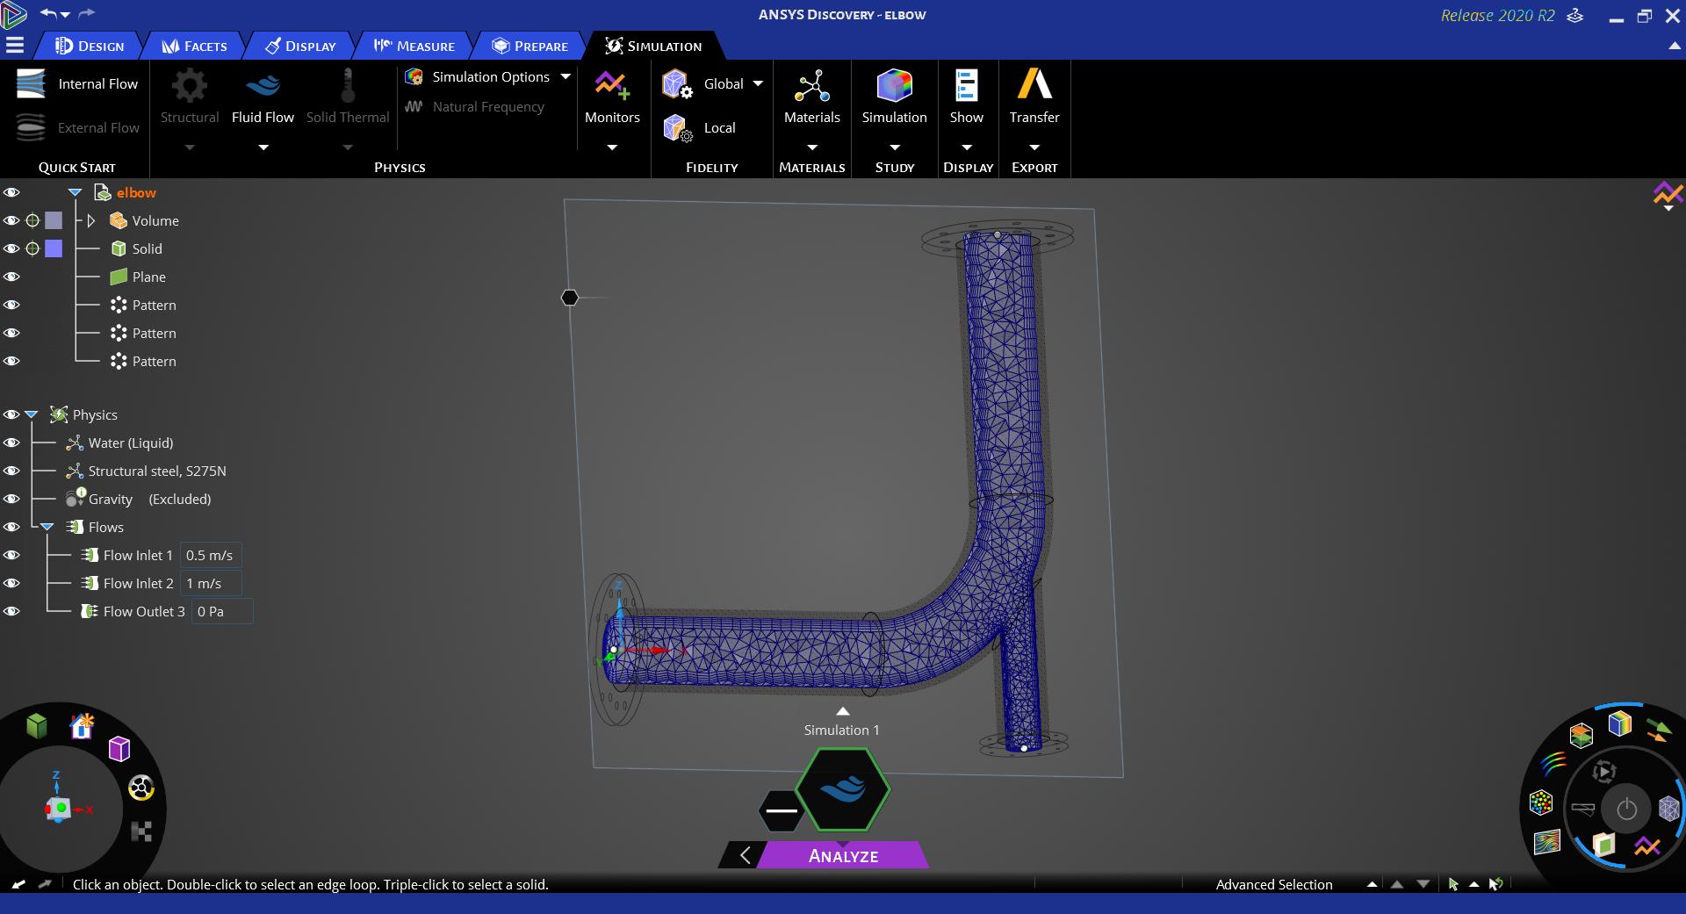This screenshot has width=1686, height=914.
Task: Click the power icon in the results wheel
Action: 1626,809
